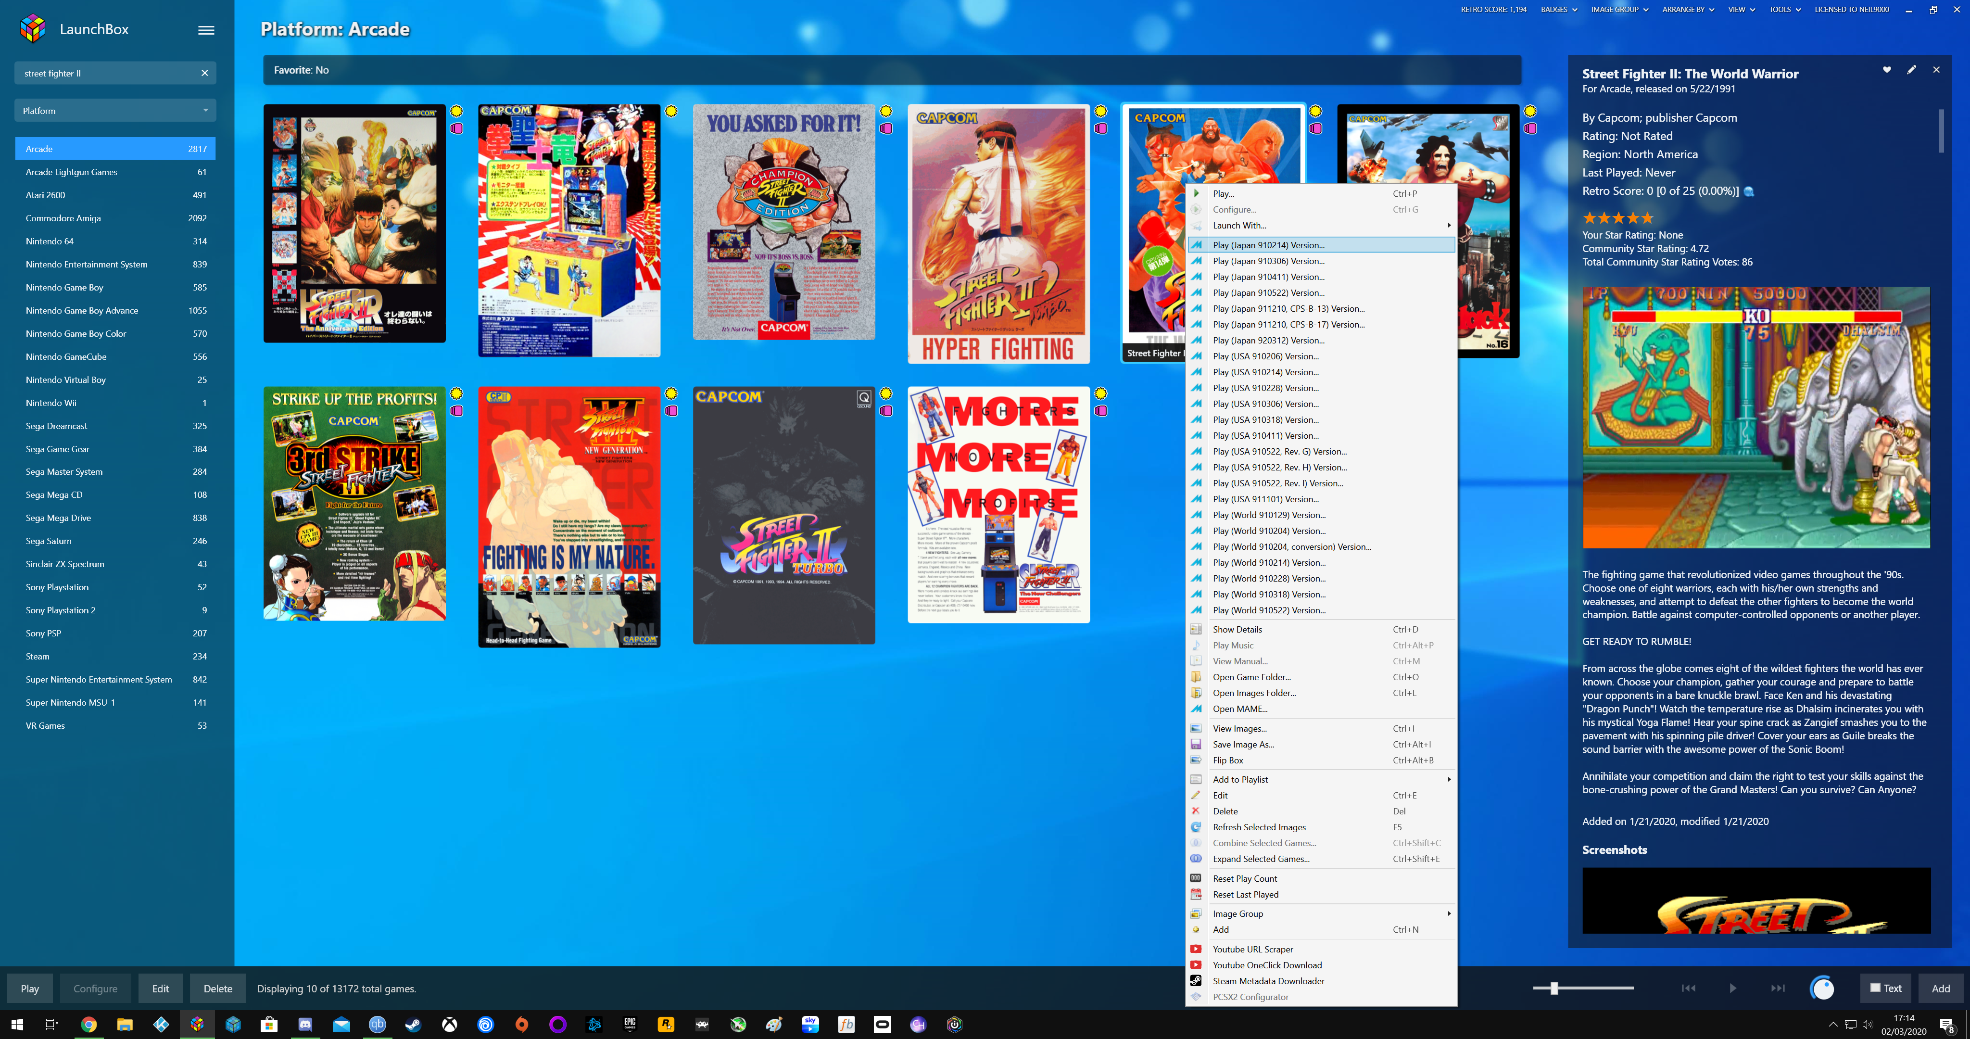Open Discord from the taskbar
This screenshot has width=1970, height=1039.
tap(305, 1025)
